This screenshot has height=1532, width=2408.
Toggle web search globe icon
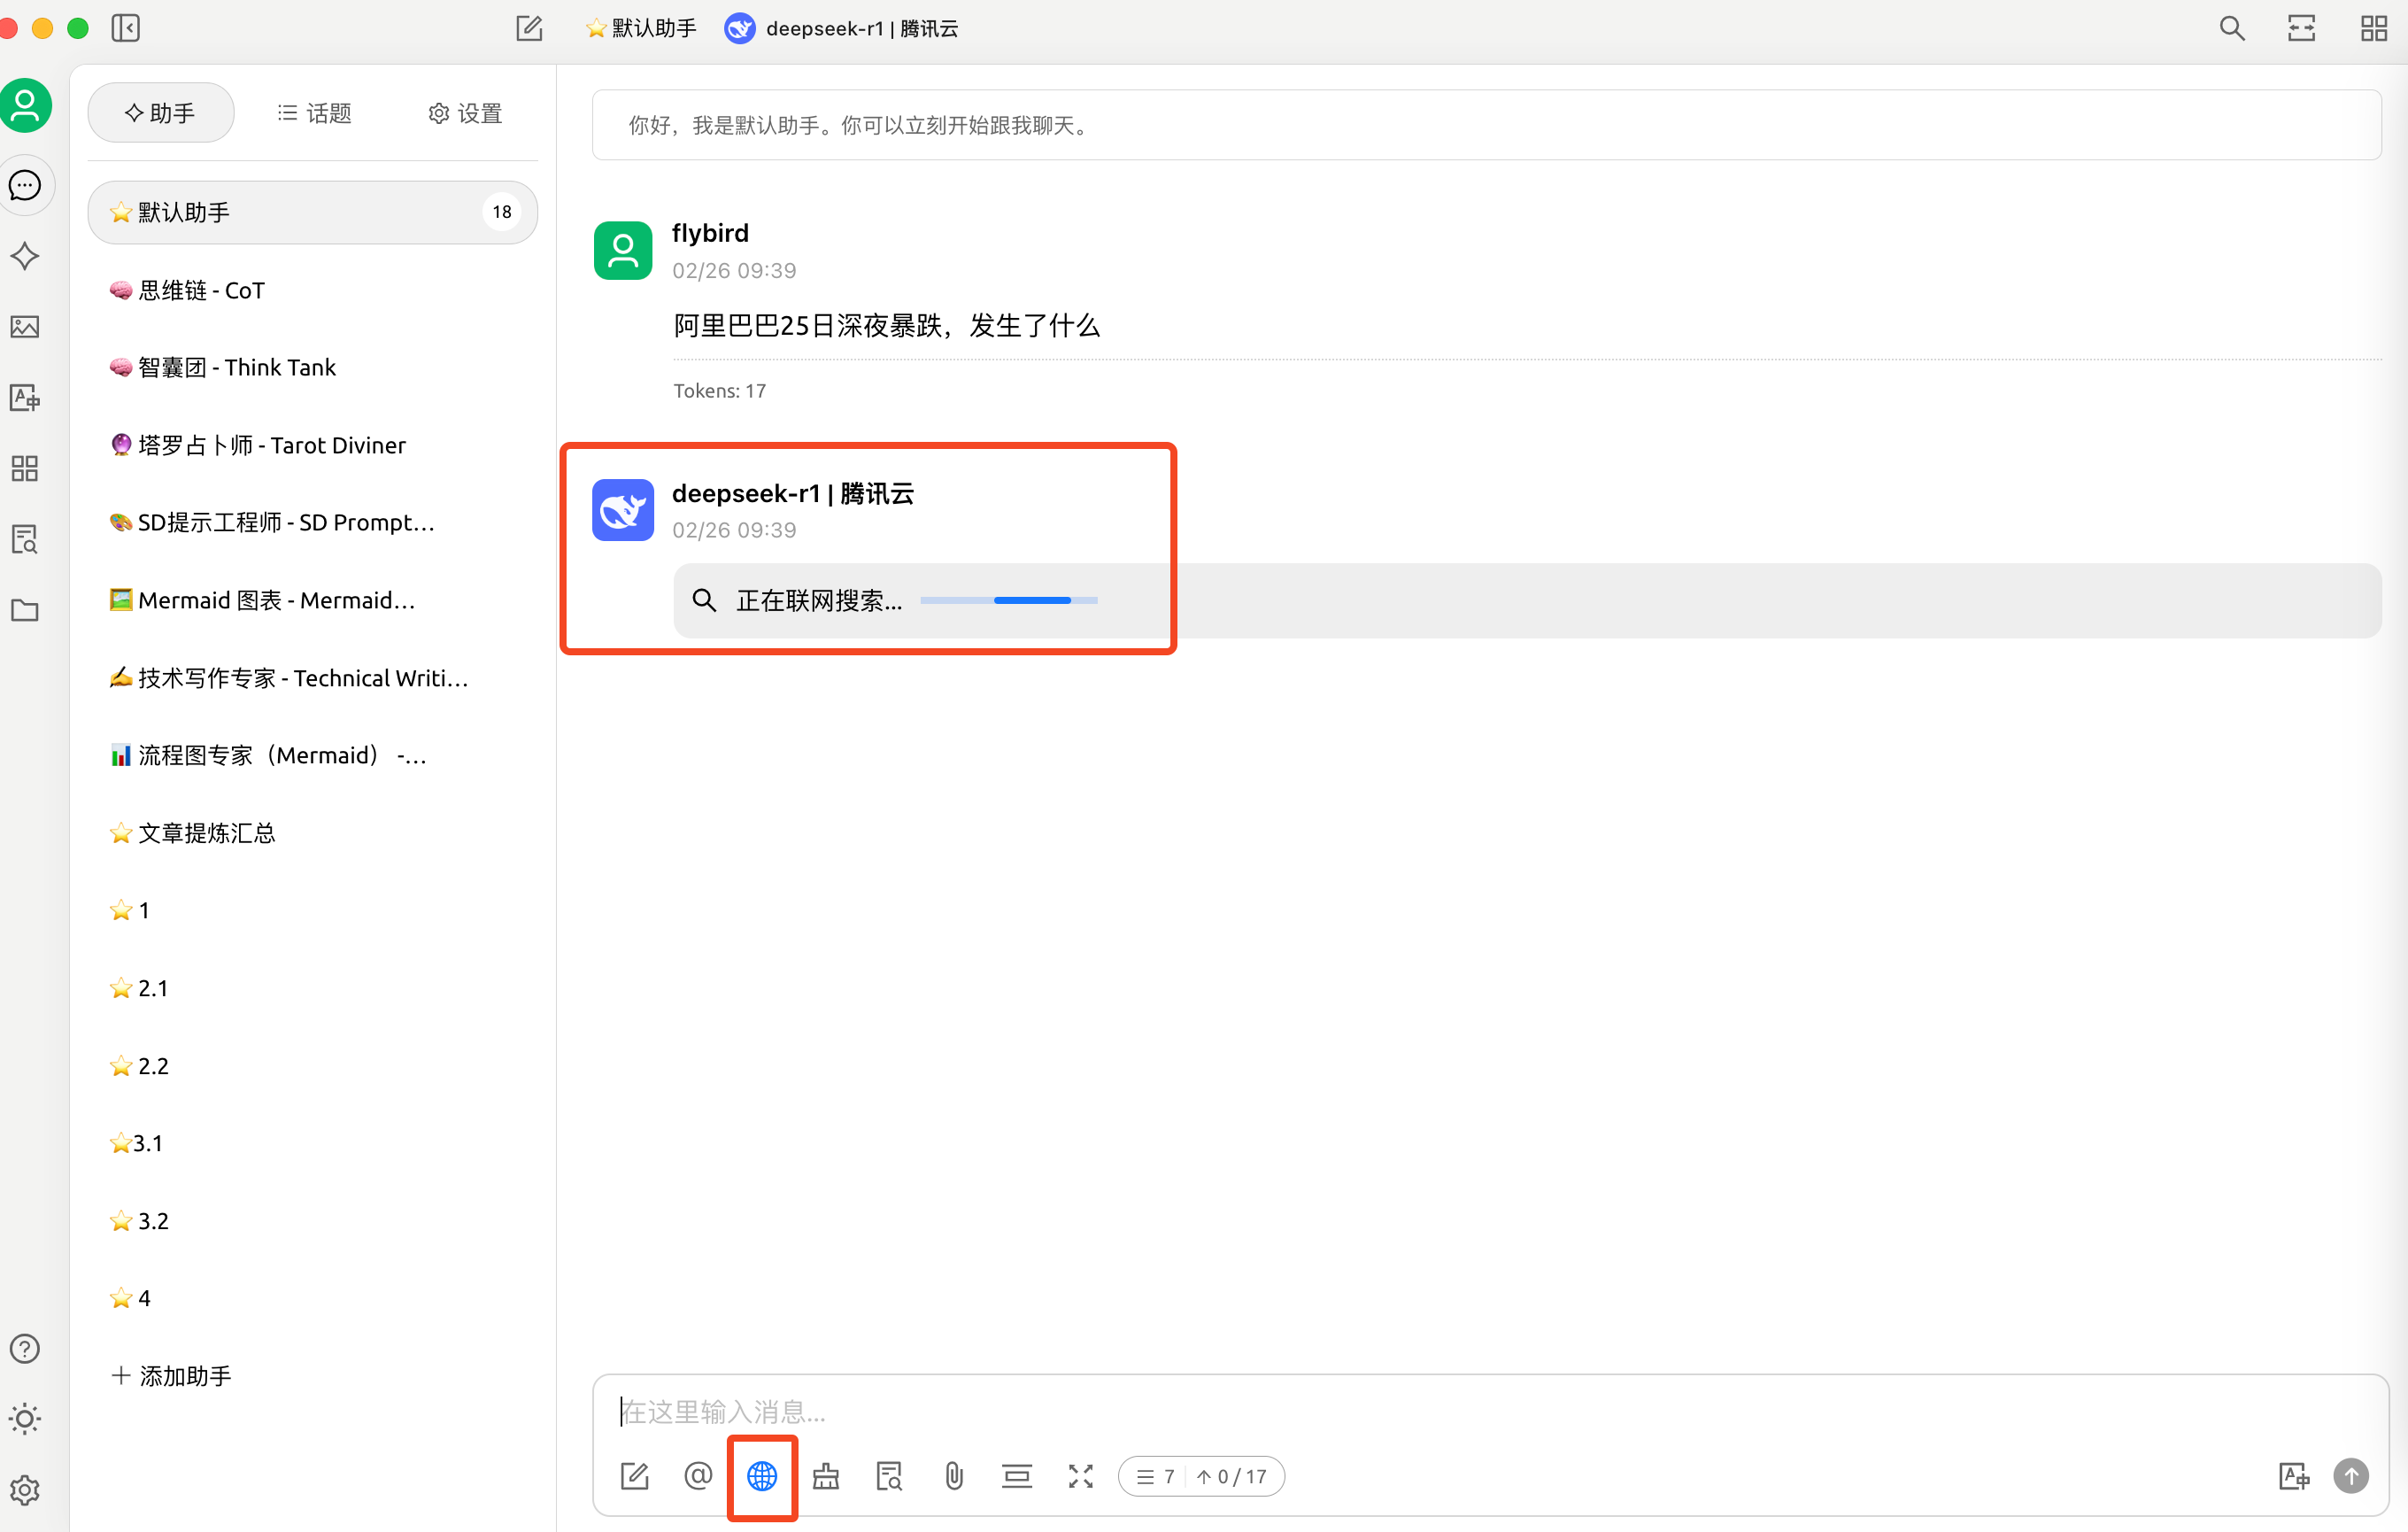click(x=762, y=1476)
